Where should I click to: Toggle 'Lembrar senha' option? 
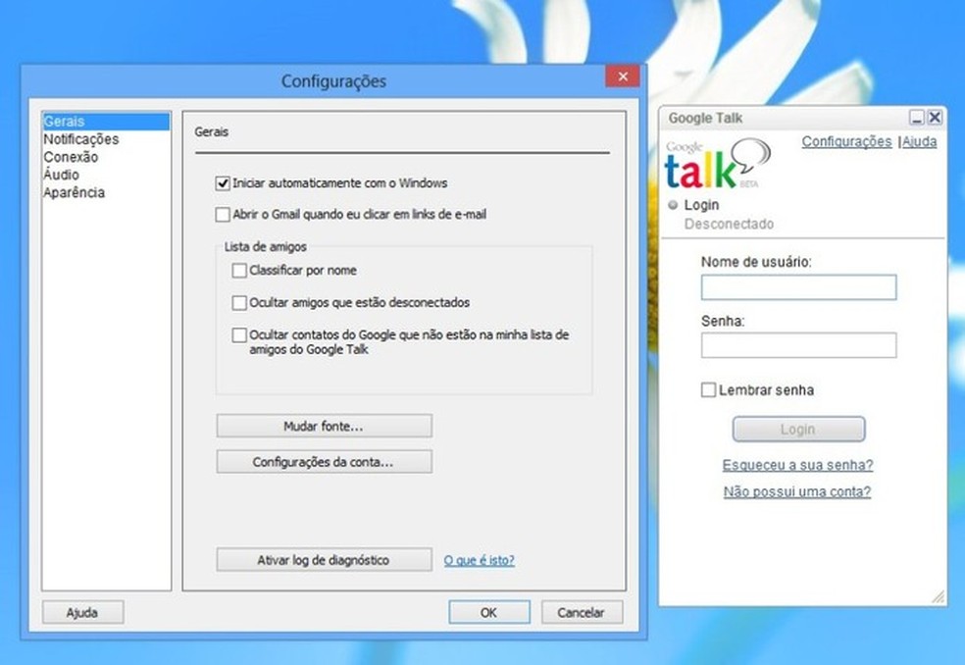coord(707,389)
